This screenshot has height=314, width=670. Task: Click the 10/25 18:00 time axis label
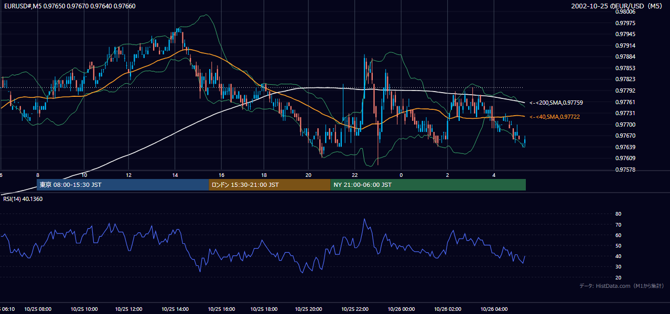click(264, 309)
